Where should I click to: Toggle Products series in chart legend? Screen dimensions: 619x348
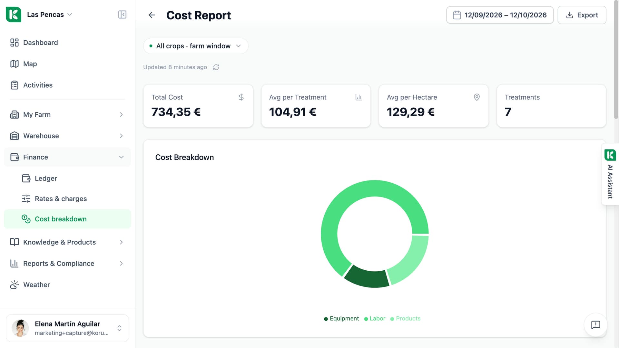[405, 319]
